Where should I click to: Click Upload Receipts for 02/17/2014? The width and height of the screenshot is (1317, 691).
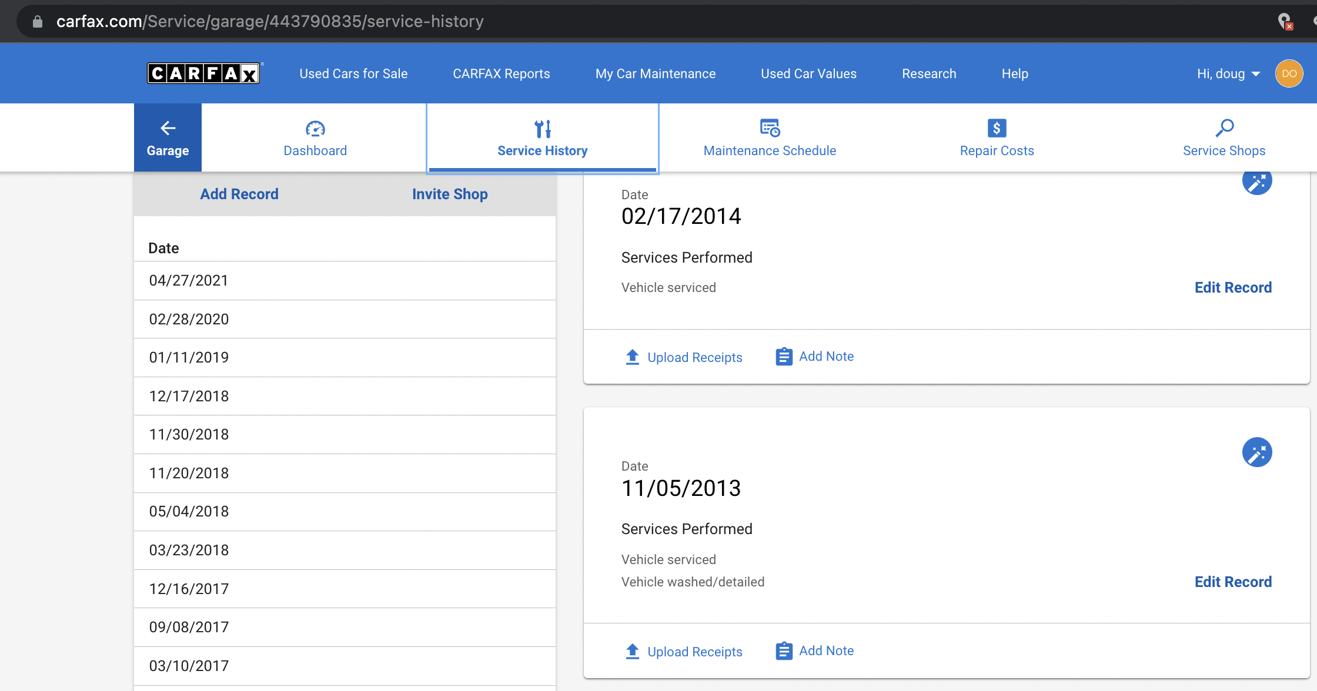[684, 357]
